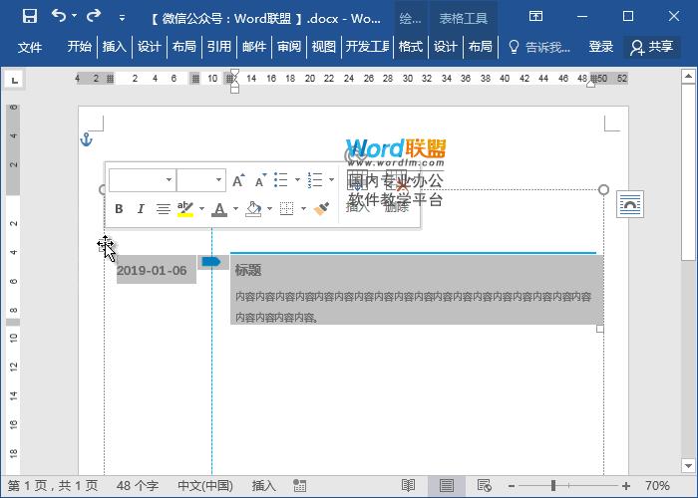The height and width of the screenshot is (498, 698).
Task: Open the font size combo box
Action: 201,180
